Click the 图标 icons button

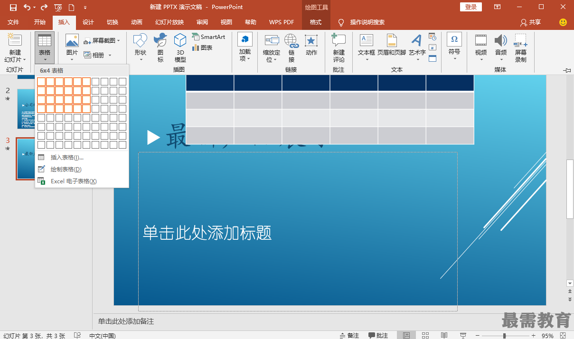pos(160,47)
